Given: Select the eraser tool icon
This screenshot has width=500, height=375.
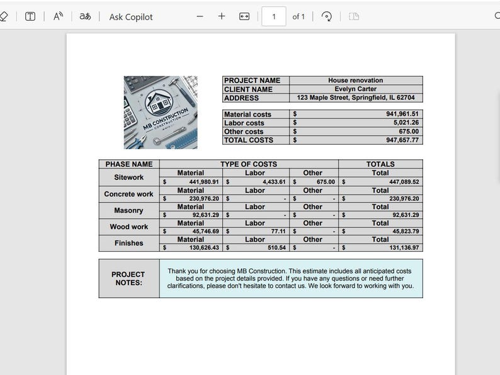Looking at the screenshot, I should click(3, 16).
